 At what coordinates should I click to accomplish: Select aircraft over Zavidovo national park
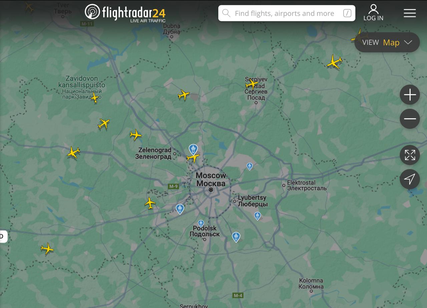[95, 98]
